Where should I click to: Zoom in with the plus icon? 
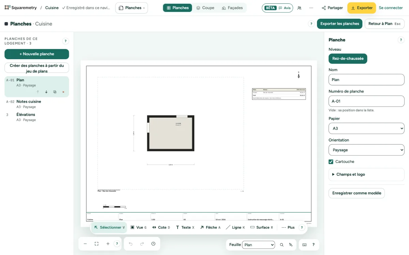(x=108, y=244)
